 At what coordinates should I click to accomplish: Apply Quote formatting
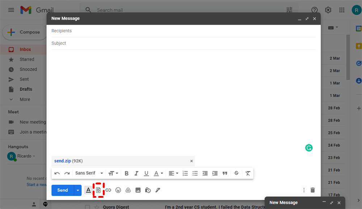(225, 173)
